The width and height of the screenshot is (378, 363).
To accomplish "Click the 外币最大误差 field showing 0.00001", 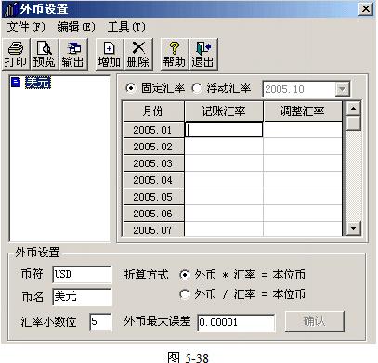I will tap(236, 322).
